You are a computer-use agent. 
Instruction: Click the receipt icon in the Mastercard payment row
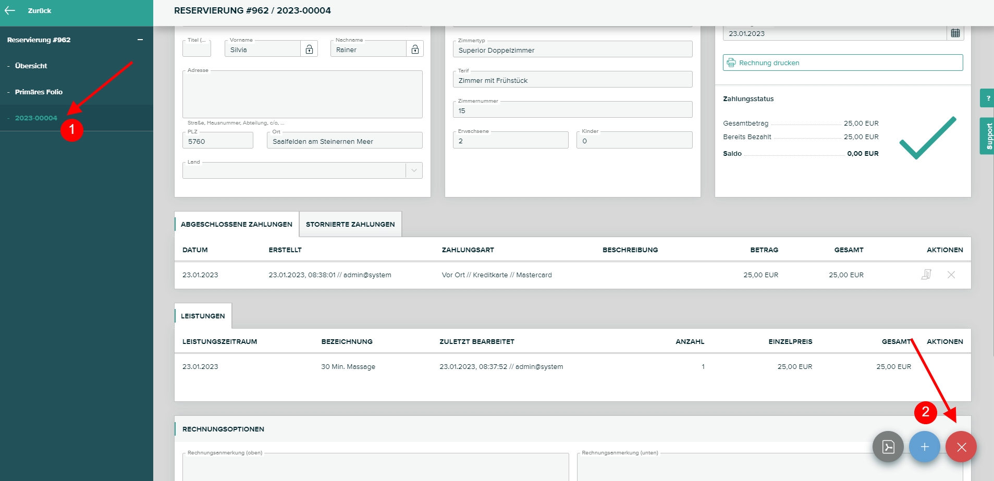(x=926, y=275)
